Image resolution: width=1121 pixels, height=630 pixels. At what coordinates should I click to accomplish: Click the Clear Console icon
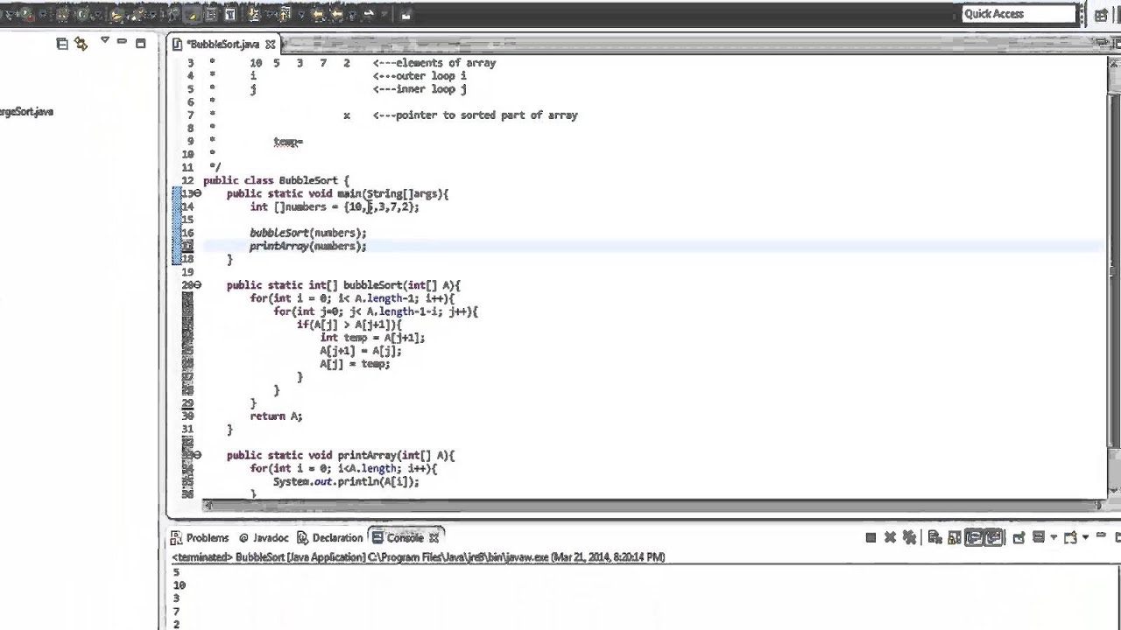pyautogui.click(x=934, y=537)
